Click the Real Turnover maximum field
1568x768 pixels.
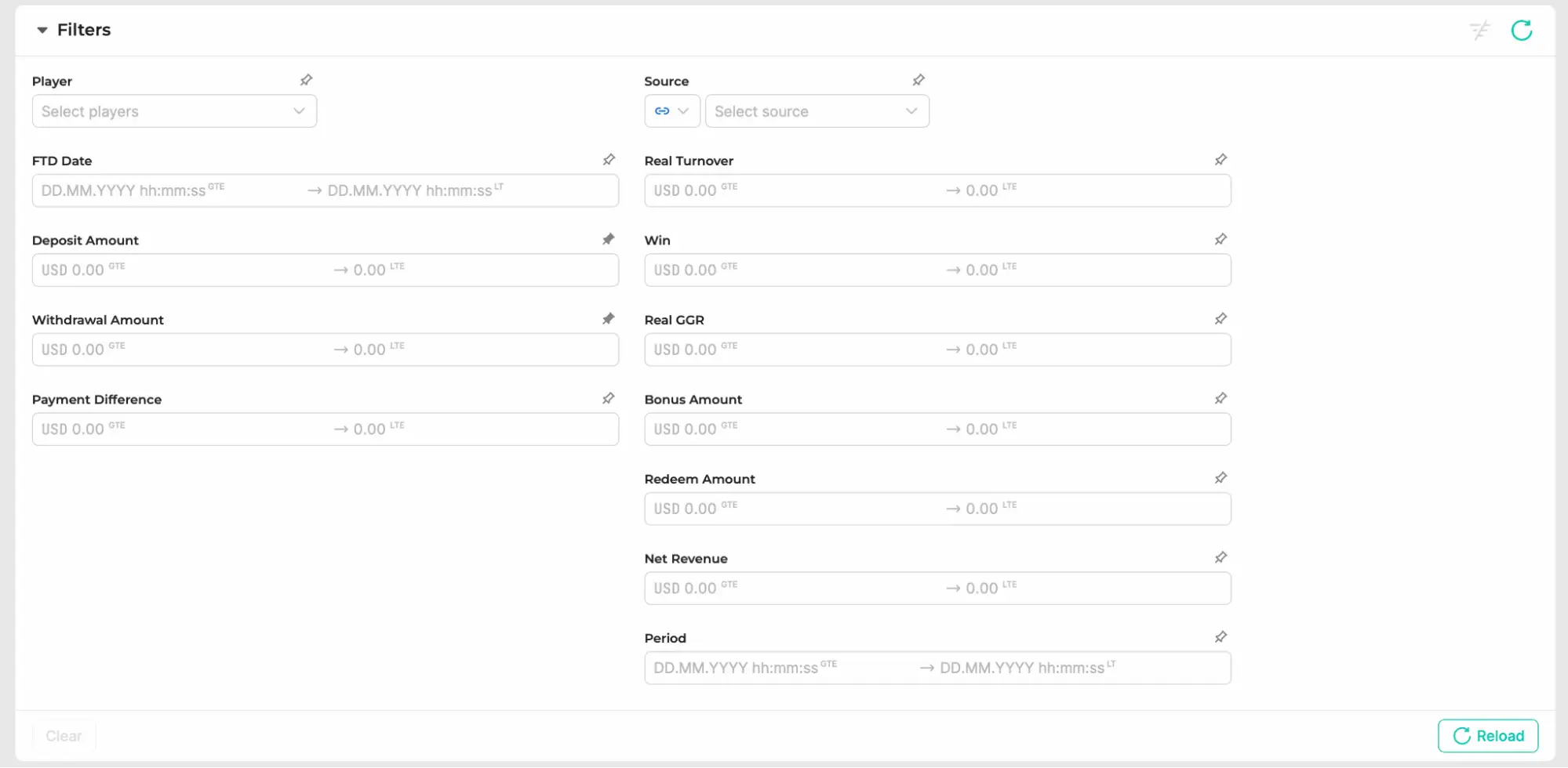pyautogui.click(x=1096, y=190)
